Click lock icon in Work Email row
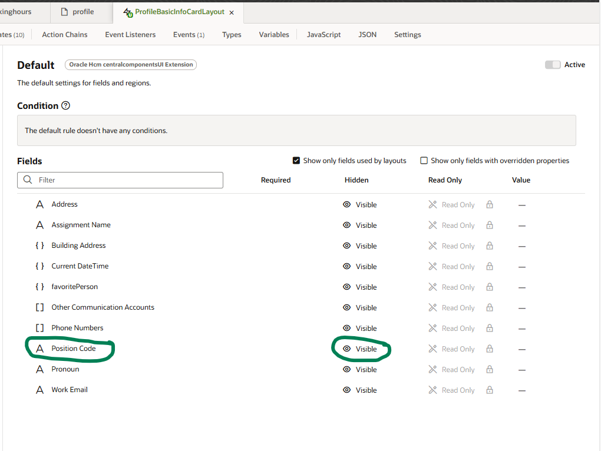 click(490, 390)
